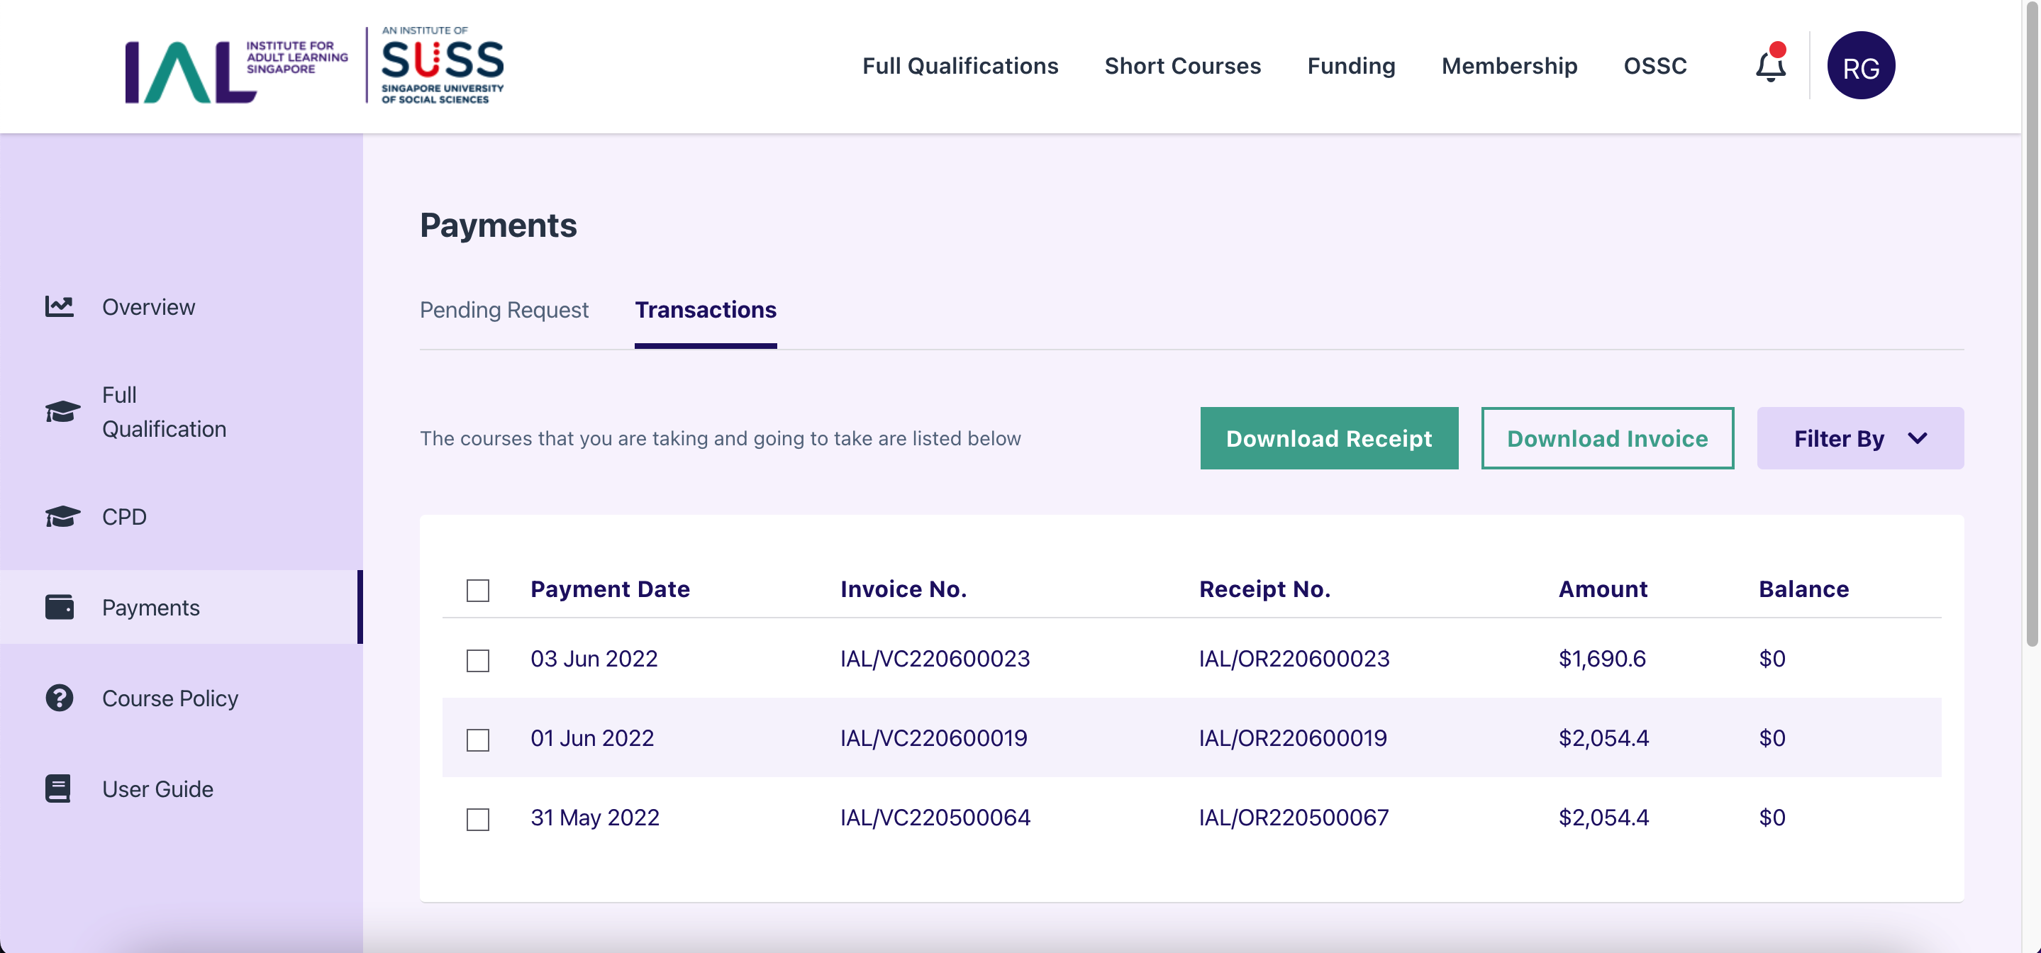
Task: Click invoice number IAL/VC220600023
Action: click(935, 659)
